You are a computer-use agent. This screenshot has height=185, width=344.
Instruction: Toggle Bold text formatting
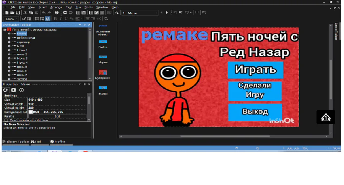55,19
